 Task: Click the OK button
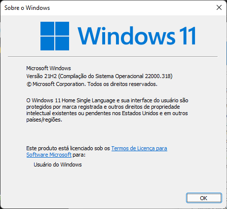coord(204,198)
